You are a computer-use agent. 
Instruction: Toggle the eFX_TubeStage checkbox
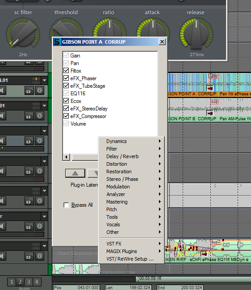point(66,86)
